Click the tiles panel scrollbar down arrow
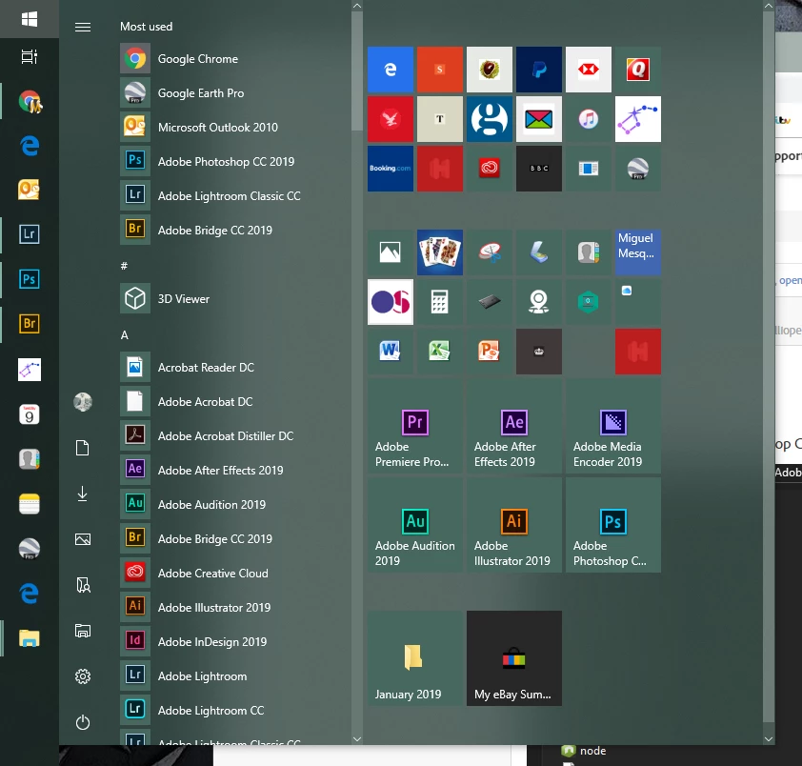 coord(769,739)
